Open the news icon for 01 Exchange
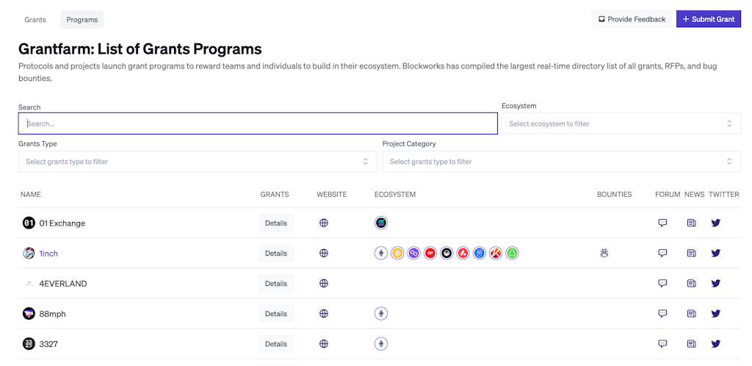This screenshot has height=366, width=752. coord(691,223)
